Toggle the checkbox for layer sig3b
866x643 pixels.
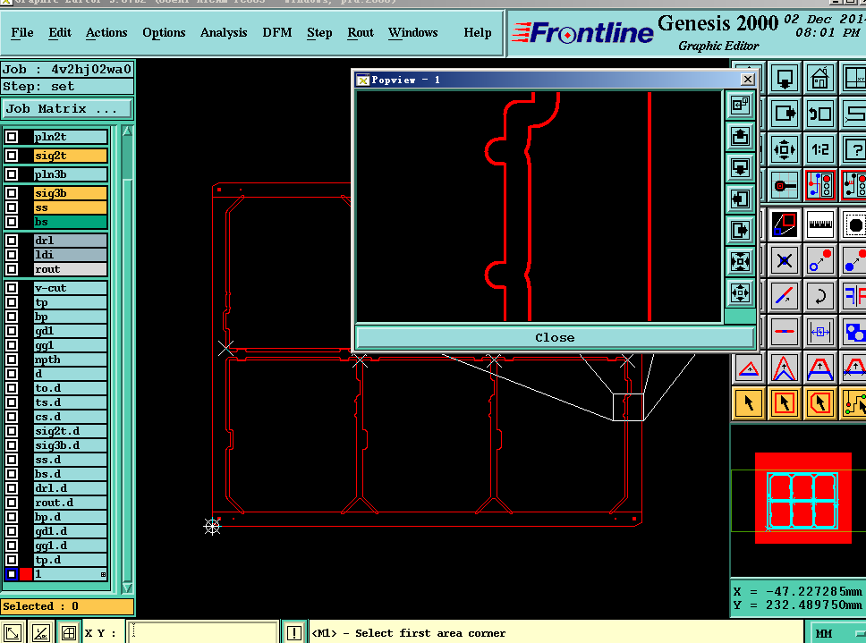pos(12,193)
